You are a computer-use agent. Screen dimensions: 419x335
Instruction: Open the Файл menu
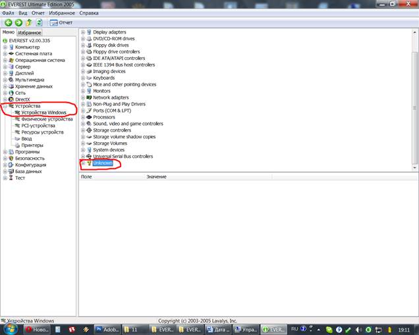8,13
